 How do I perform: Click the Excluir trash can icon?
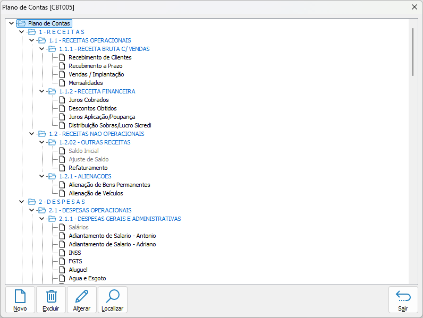click(x=51, y=296)
